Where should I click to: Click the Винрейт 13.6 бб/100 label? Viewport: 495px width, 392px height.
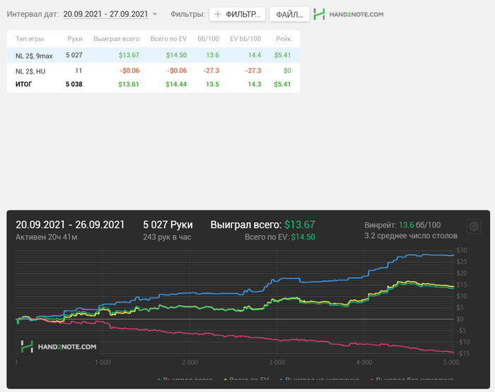[402, 225]
